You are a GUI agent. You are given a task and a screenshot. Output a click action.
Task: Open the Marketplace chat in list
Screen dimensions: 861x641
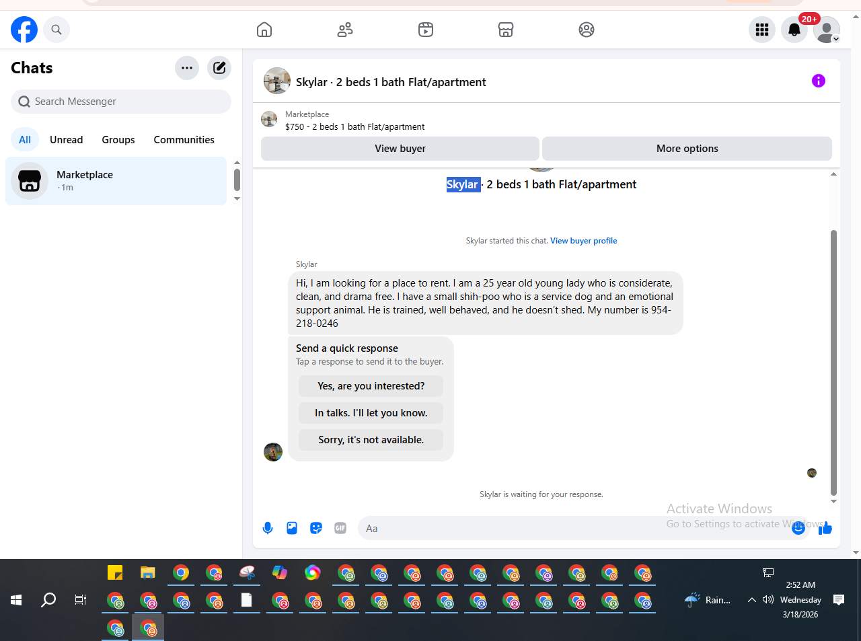(116, 181)
